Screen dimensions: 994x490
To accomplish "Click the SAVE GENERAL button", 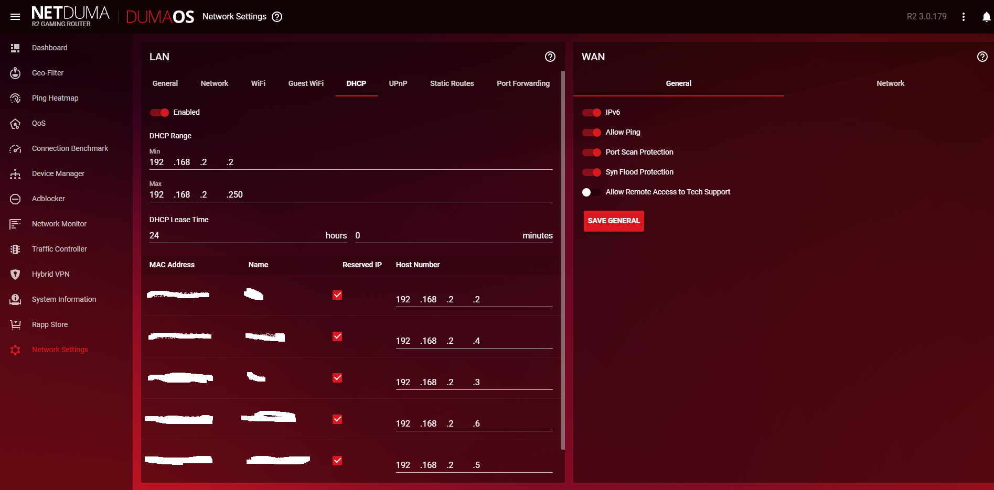I will 614,221.
